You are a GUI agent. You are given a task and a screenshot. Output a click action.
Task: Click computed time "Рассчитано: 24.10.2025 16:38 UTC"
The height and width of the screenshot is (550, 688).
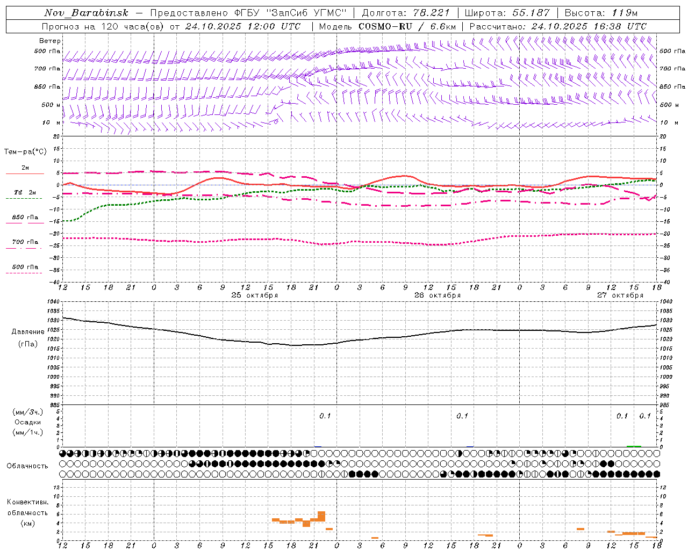(558, 26)
